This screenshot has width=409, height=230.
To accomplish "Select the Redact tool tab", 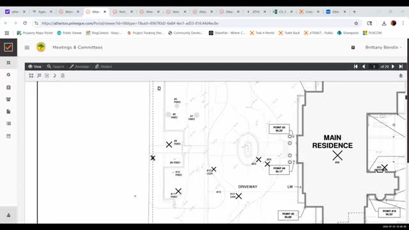I will coord(104,66).
